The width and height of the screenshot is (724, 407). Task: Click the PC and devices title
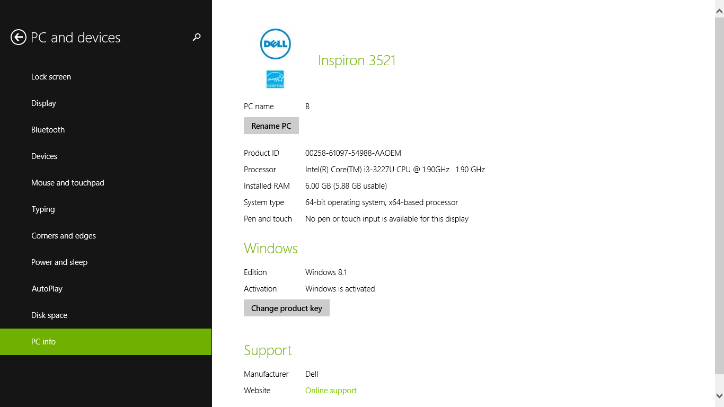pyautogui.click(x=75, y=38)
